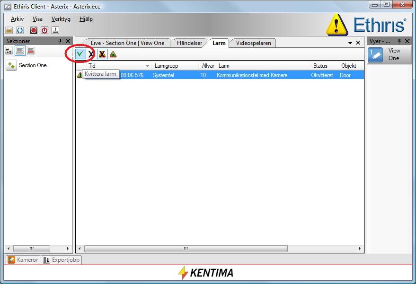Acknowledge alarm with green checkmark button
This screenshot has width=416, height=284.
coord(80,54)
